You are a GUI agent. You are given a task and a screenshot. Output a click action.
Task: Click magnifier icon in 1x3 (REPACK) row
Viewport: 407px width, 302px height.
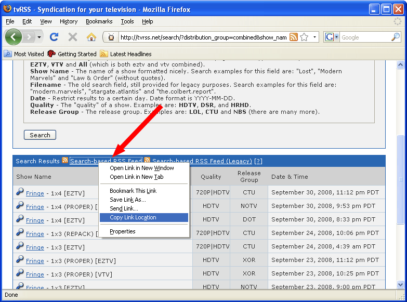point(20,232)
